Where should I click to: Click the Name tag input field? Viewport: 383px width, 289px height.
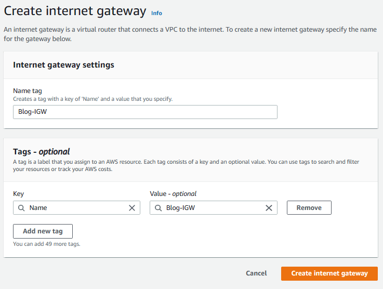145,112
